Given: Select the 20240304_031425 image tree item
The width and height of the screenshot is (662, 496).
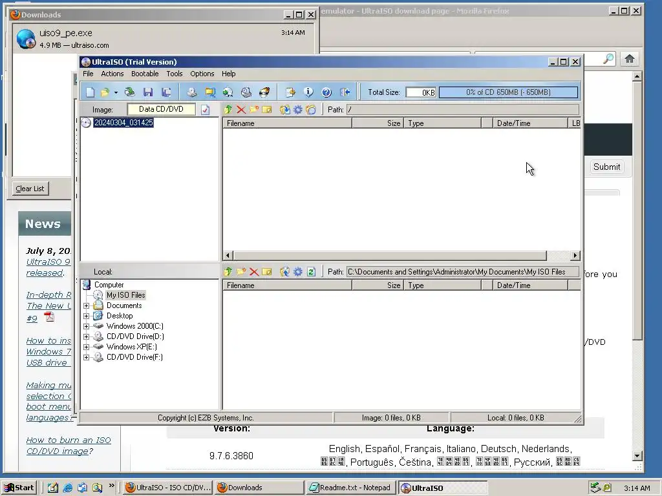Looking at the screenshot, I should click(x=123, y=123).
